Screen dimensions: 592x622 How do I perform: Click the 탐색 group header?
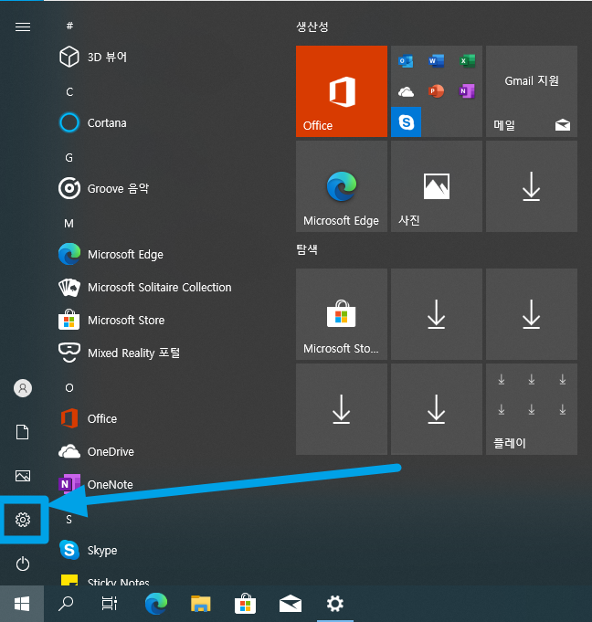tap(307, 249)
